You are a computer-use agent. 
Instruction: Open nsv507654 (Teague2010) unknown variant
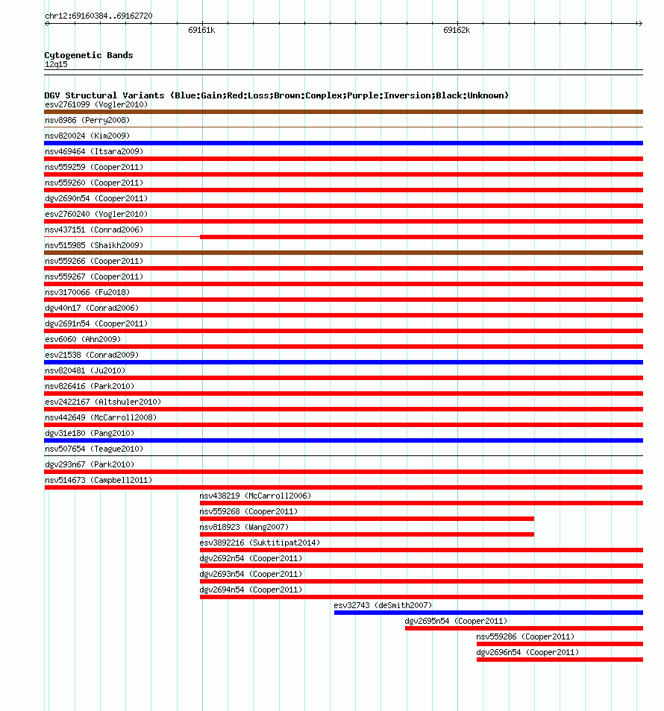pos(94,449)
